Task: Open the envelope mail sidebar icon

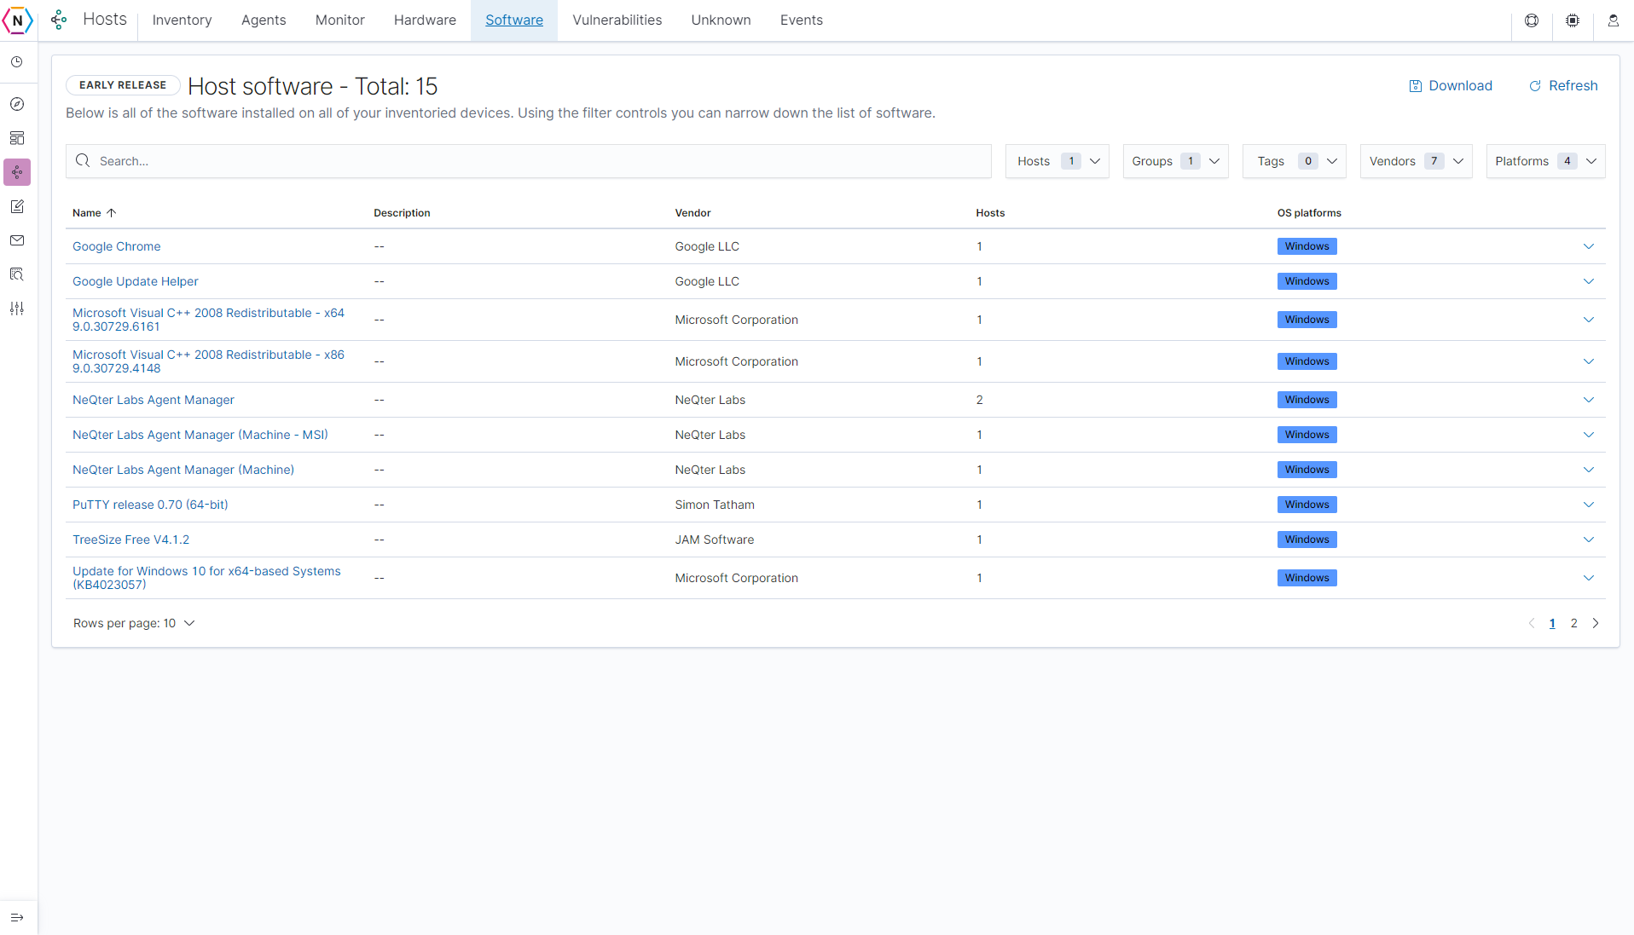Action: (x=17, y=240)
